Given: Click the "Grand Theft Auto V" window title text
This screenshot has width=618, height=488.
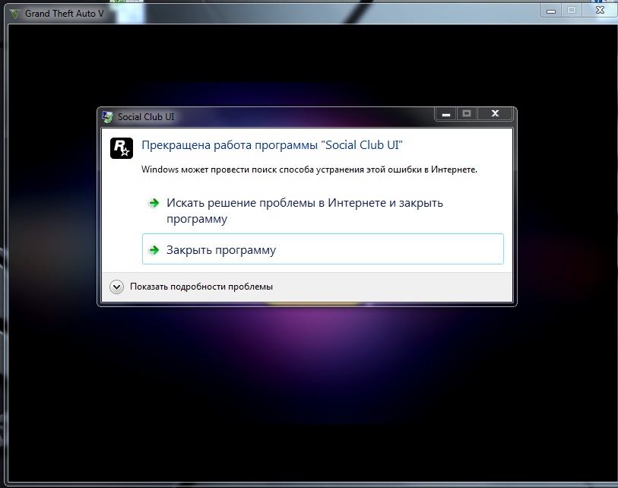Looking at the screenshot, I should [x=65, y=14].
